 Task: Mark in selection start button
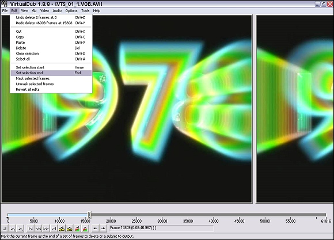tap(95, 228)
